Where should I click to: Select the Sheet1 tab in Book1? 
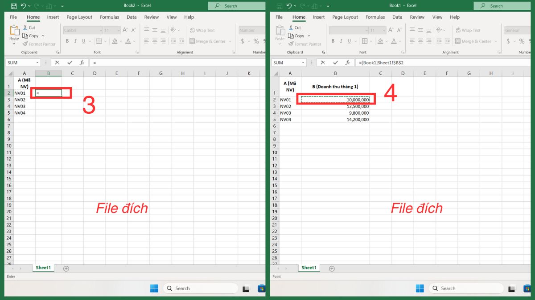pyautogui.click(x=309, y=268)
